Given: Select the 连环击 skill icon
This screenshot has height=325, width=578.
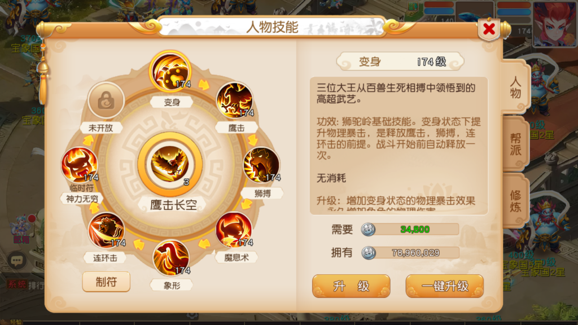Looking at the screenshot, I should (x=106, y=230).
